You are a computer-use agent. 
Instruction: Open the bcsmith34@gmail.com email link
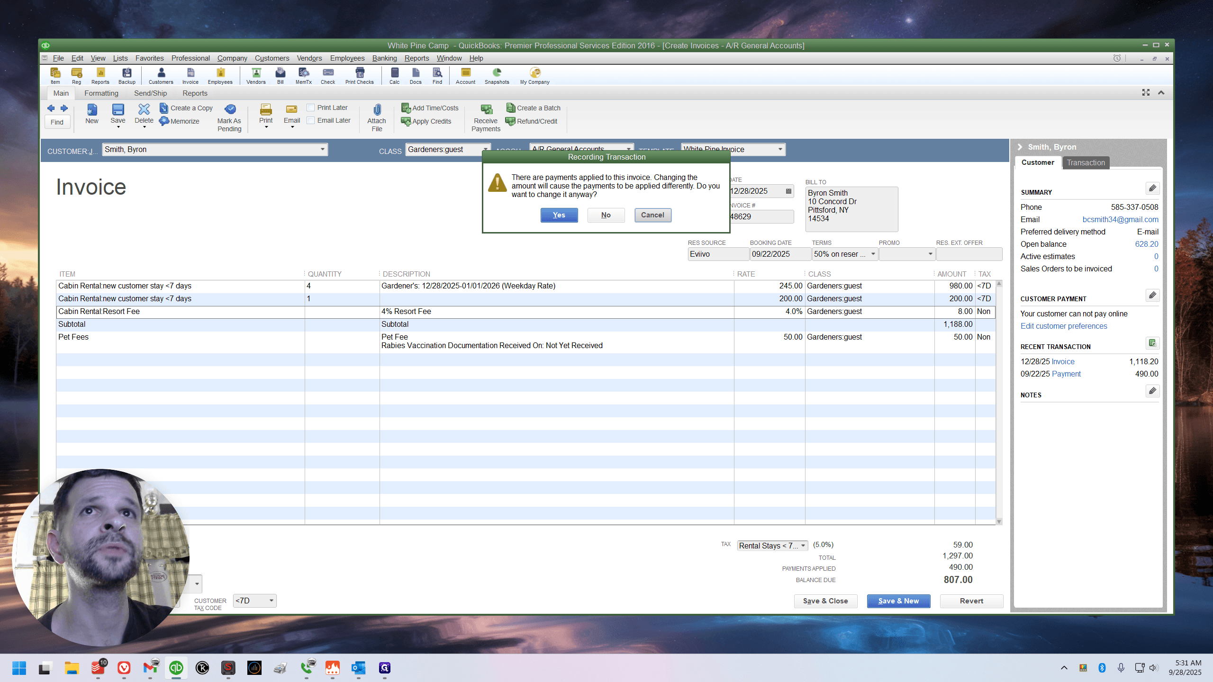point(1120,219)
